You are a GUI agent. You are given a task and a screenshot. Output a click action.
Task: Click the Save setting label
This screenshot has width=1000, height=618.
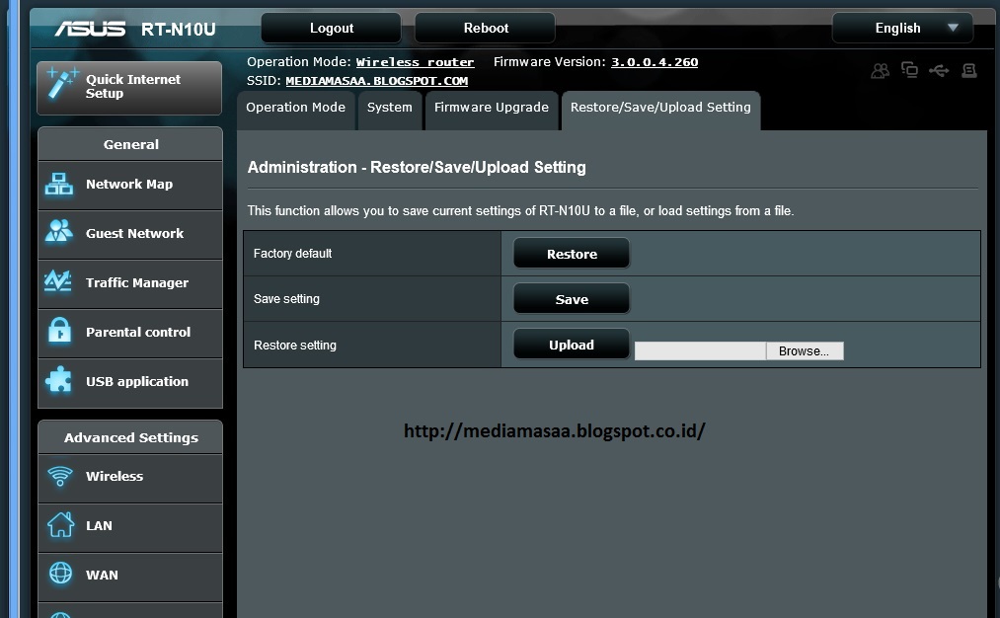tap(286, 298)
